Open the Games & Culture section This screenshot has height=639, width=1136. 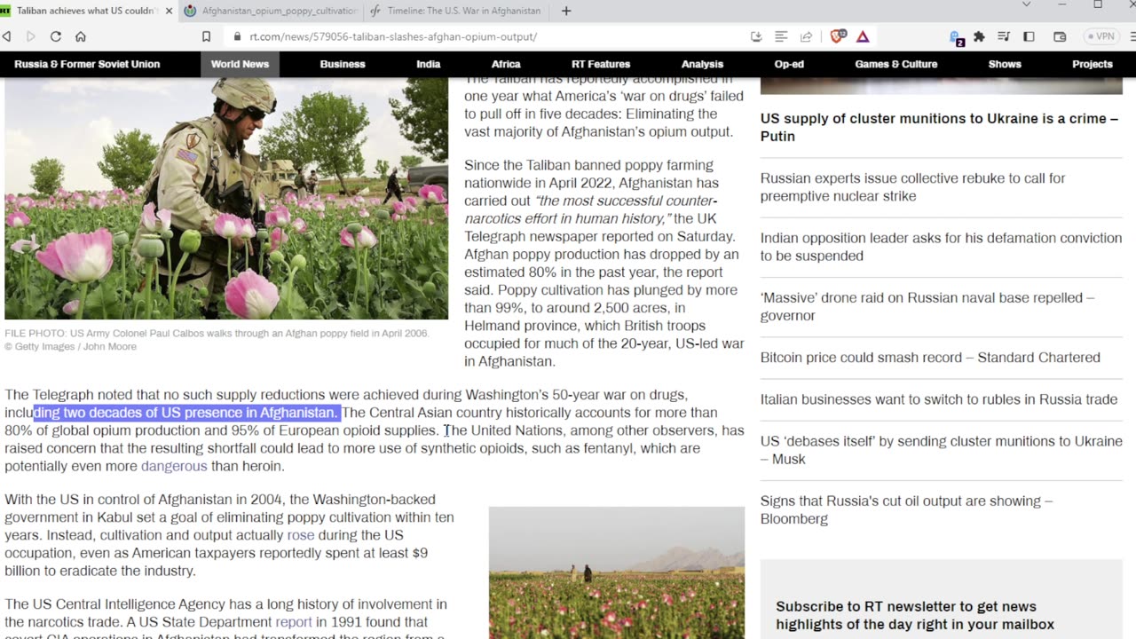[x=895, y=64]
